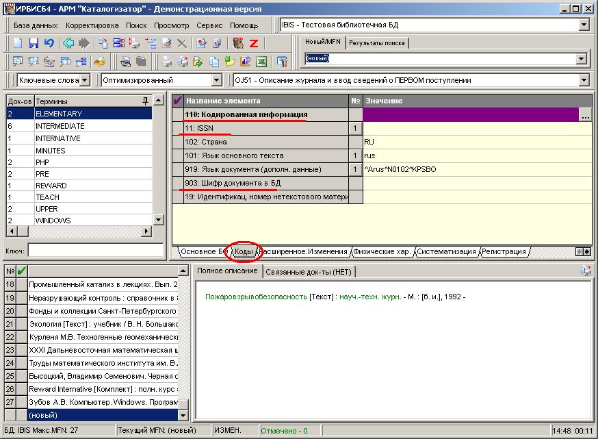The width and height of the screenshot is (598, 439).
Task: Open the Корректировка menu
Action: [x=92, y=25]
